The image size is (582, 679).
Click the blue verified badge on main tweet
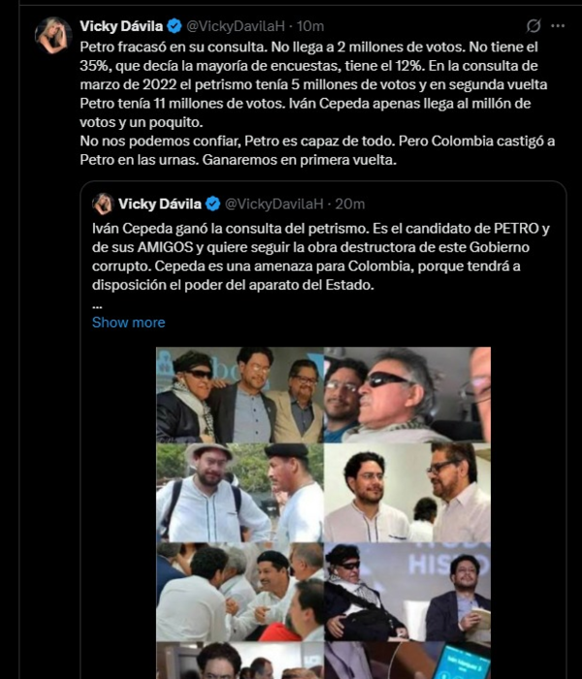(174, 26)
